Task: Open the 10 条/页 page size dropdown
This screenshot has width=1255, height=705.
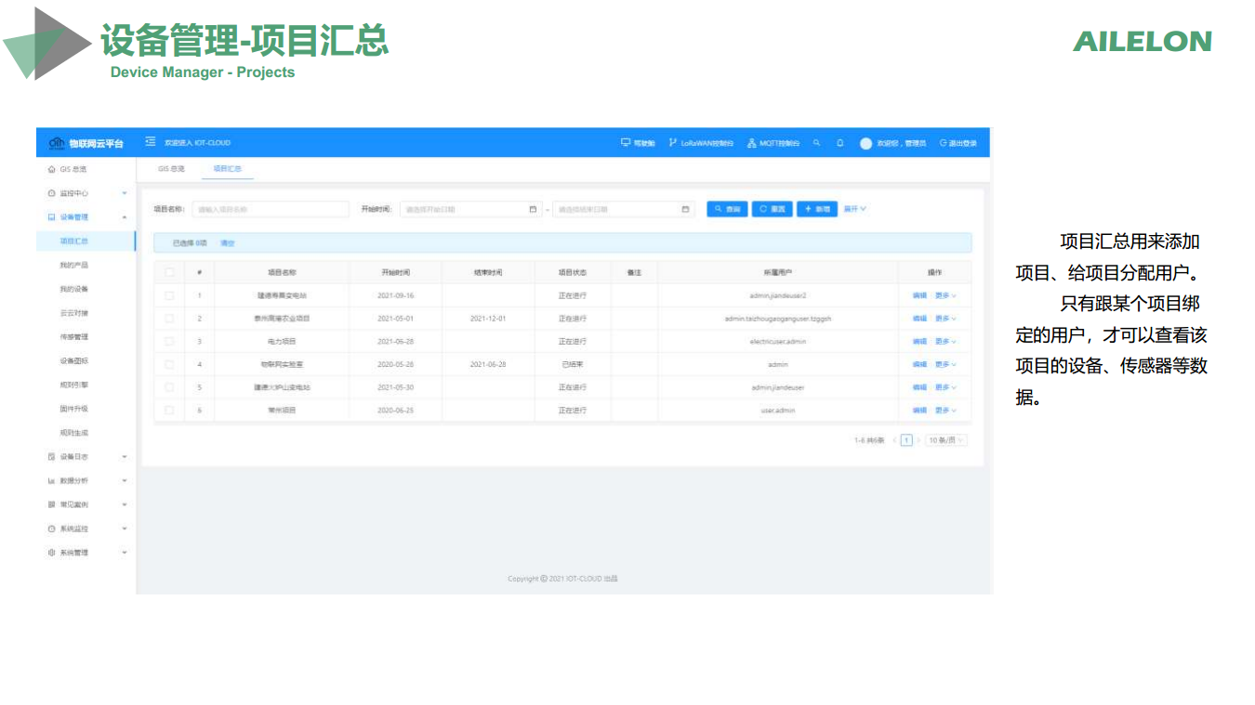Action: 946,440
